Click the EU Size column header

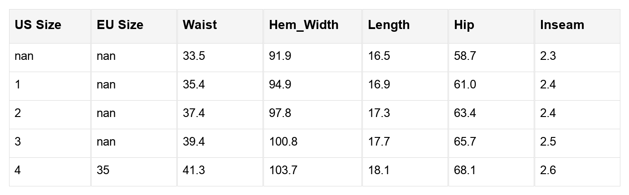pos(120,25)
